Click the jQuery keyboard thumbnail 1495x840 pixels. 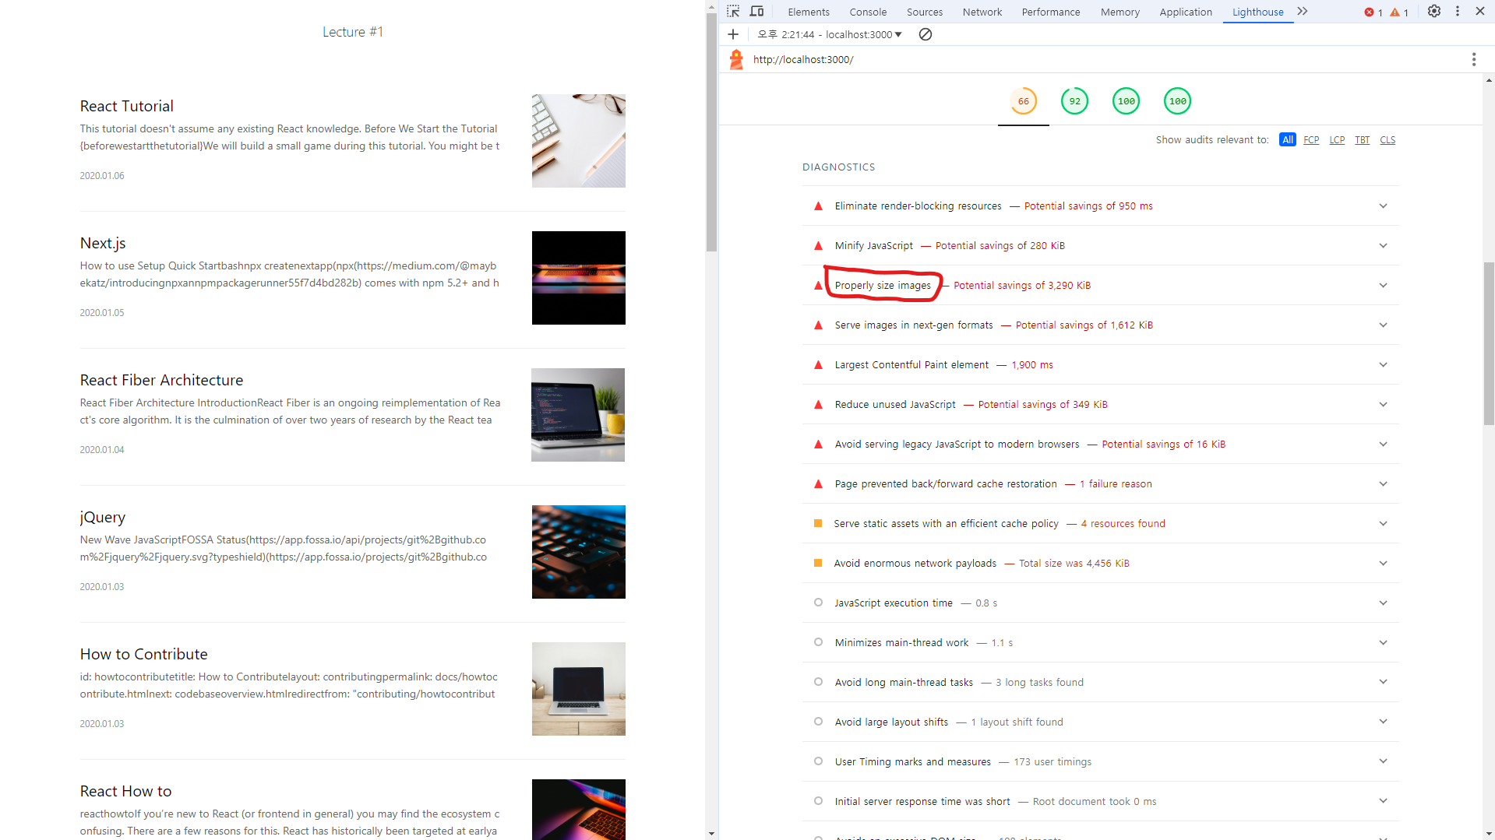(x=579, y=552)
